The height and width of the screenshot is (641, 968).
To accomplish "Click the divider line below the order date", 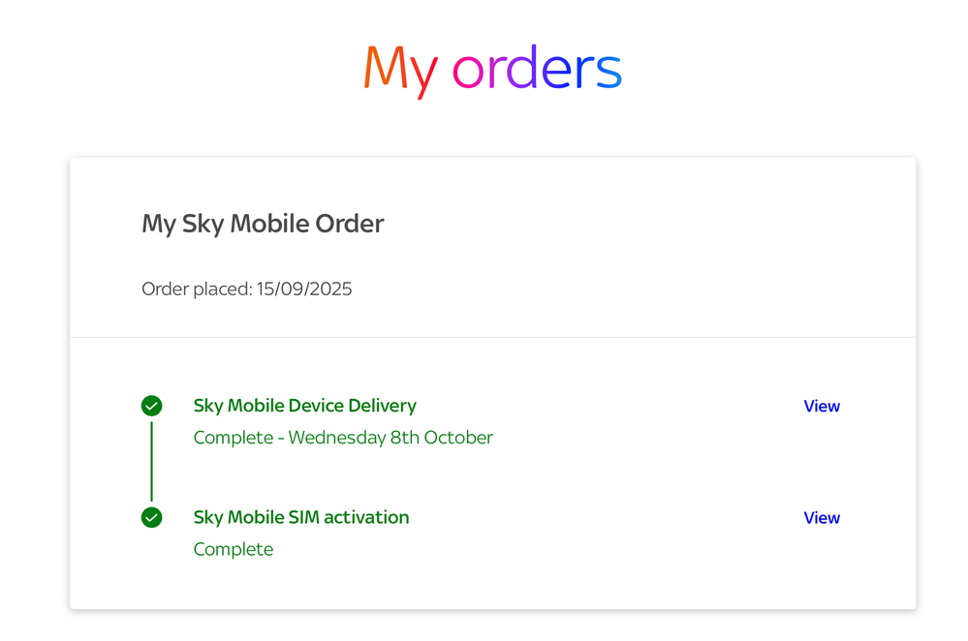I will pyautogui.click(x=492, y=337).
